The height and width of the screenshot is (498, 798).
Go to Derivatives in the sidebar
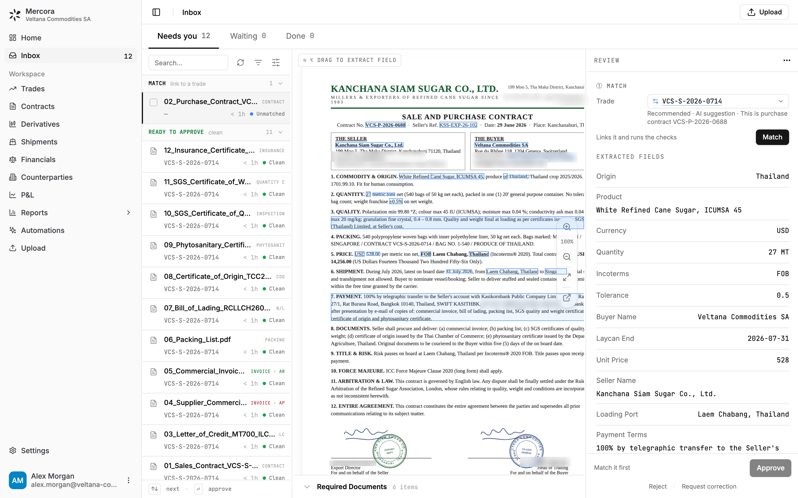tap(71, 124)
